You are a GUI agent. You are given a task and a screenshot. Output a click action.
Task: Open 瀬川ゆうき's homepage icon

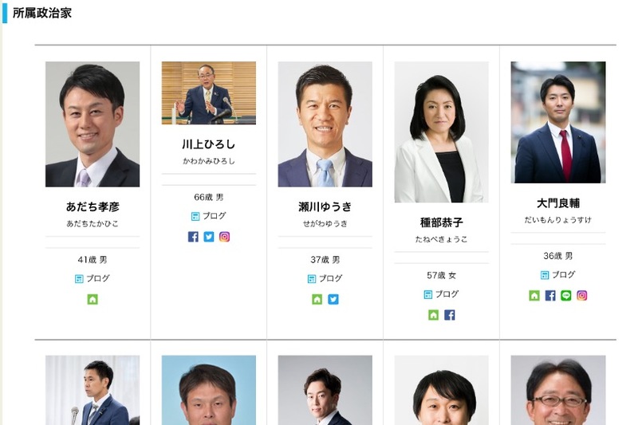coord(317,300)
